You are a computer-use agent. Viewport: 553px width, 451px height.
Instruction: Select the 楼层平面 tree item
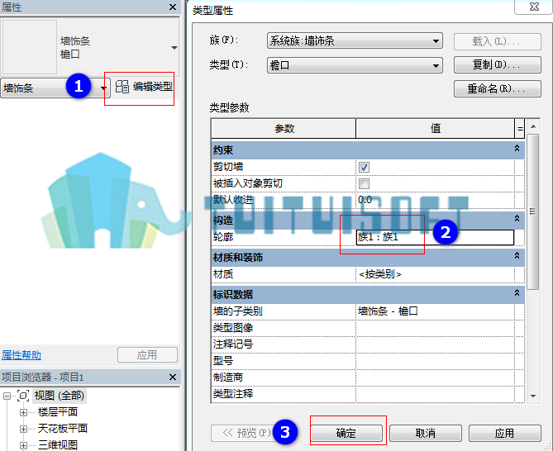coord(58,412)
